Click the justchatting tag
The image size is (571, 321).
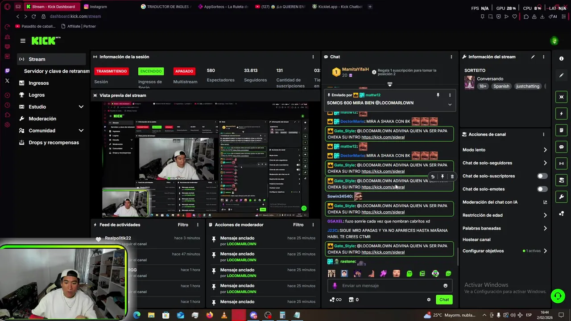click(x=528, y=86)
